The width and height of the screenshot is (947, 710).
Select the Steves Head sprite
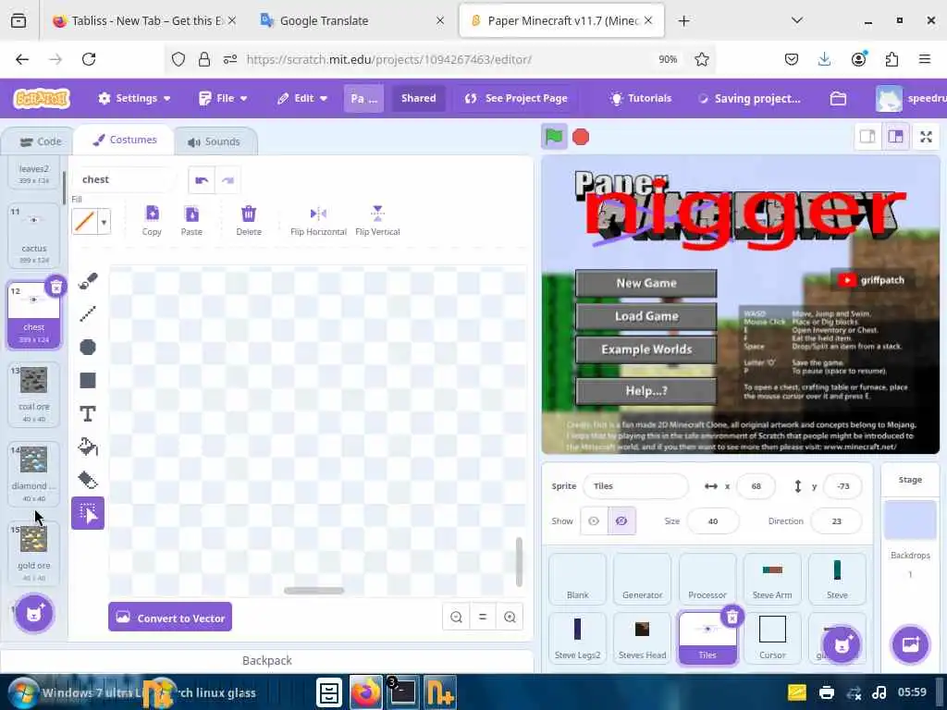coord(642,638)
